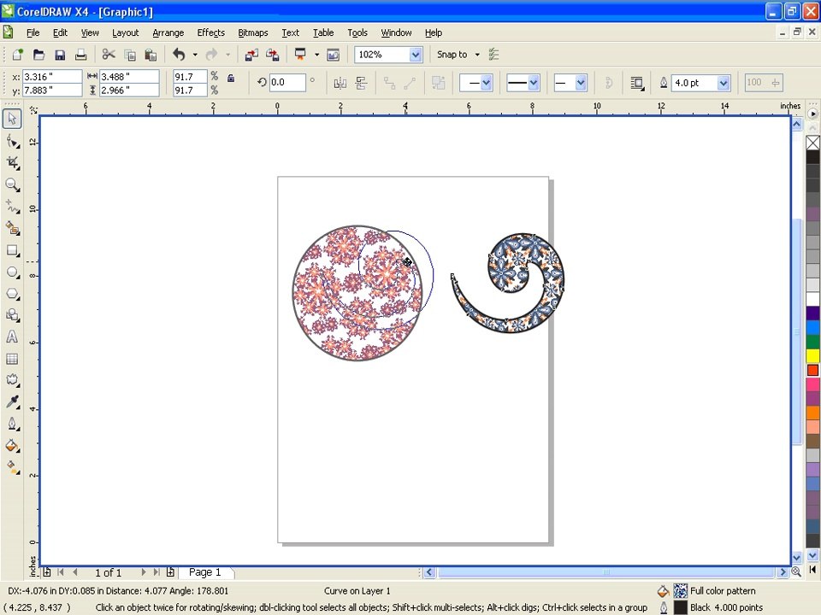Viewport: 821px width, 615px height.
Task: Toggle the wrap paragraph text button
Action: coord(636,83)
